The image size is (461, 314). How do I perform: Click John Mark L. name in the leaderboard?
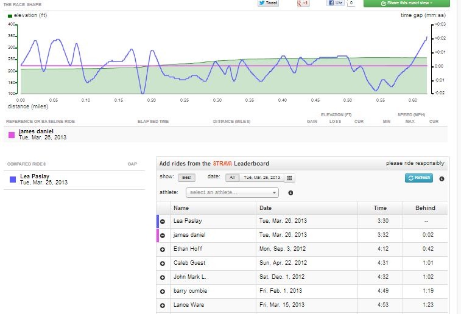pyautogui.click(x=189, y=277)
